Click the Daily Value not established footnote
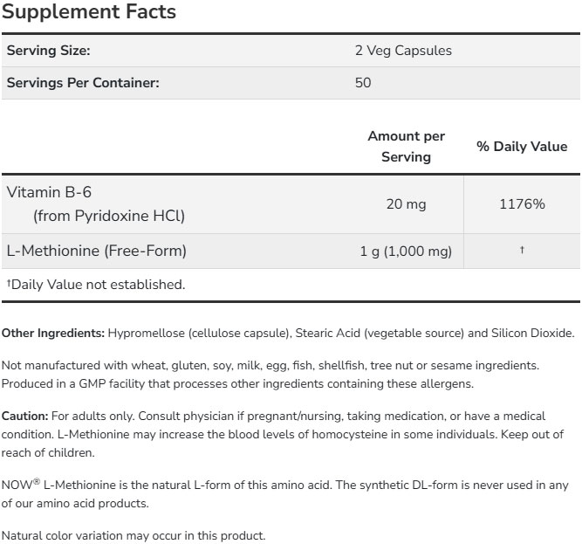Image resolution: width=582 pixels, height=544 pixels. (x=96, y=284)
